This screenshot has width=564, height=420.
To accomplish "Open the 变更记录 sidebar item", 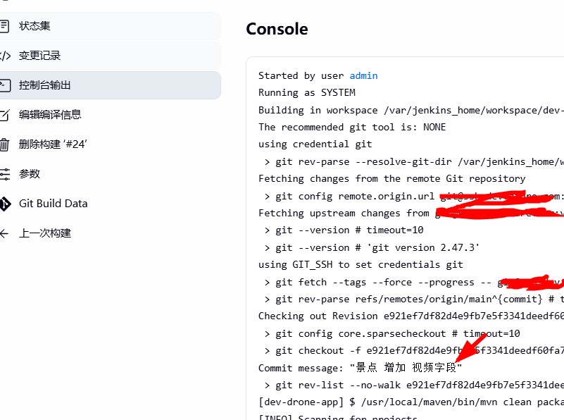I will point(110,56).
